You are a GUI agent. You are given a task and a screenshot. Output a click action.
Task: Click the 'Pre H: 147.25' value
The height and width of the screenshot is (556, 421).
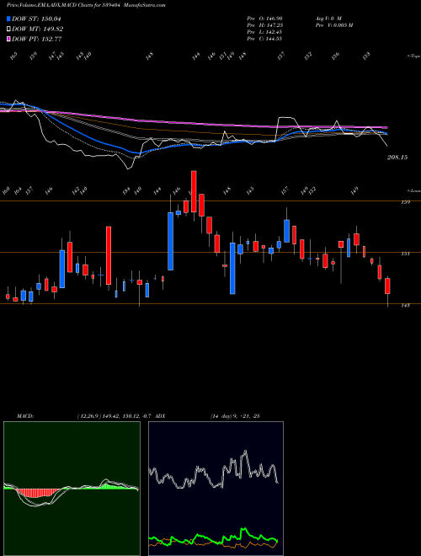point(264,25)
